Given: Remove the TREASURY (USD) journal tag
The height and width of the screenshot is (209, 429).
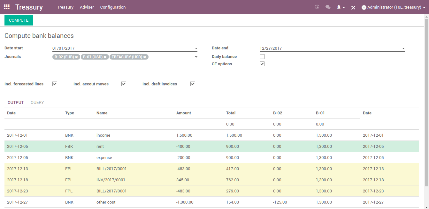Looking at the screenshot, I should 145,57.
